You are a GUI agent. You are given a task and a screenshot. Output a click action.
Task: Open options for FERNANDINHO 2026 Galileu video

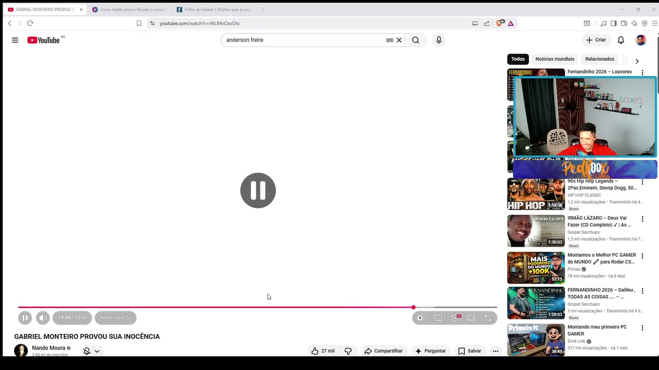pyautogui.click(x=642, y=291)
